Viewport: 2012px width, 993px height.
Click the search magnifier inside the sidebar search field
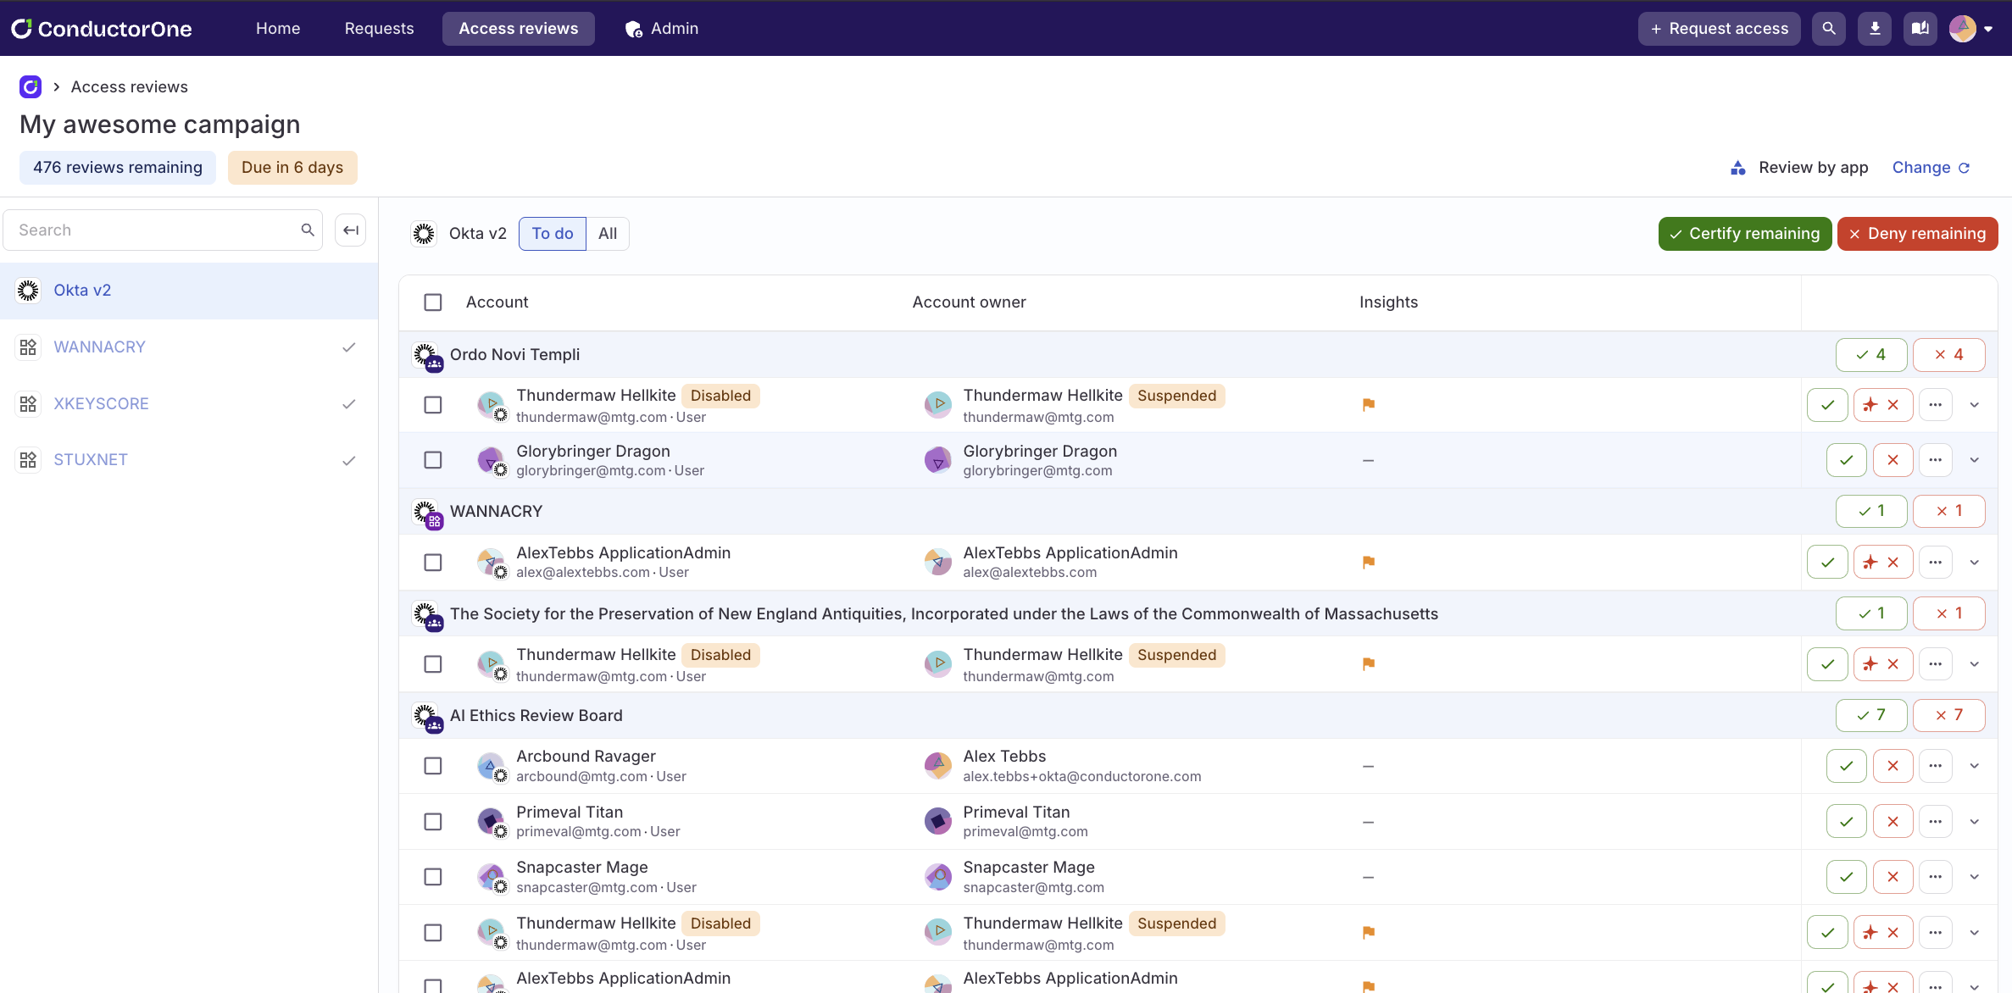coord(307,229)
